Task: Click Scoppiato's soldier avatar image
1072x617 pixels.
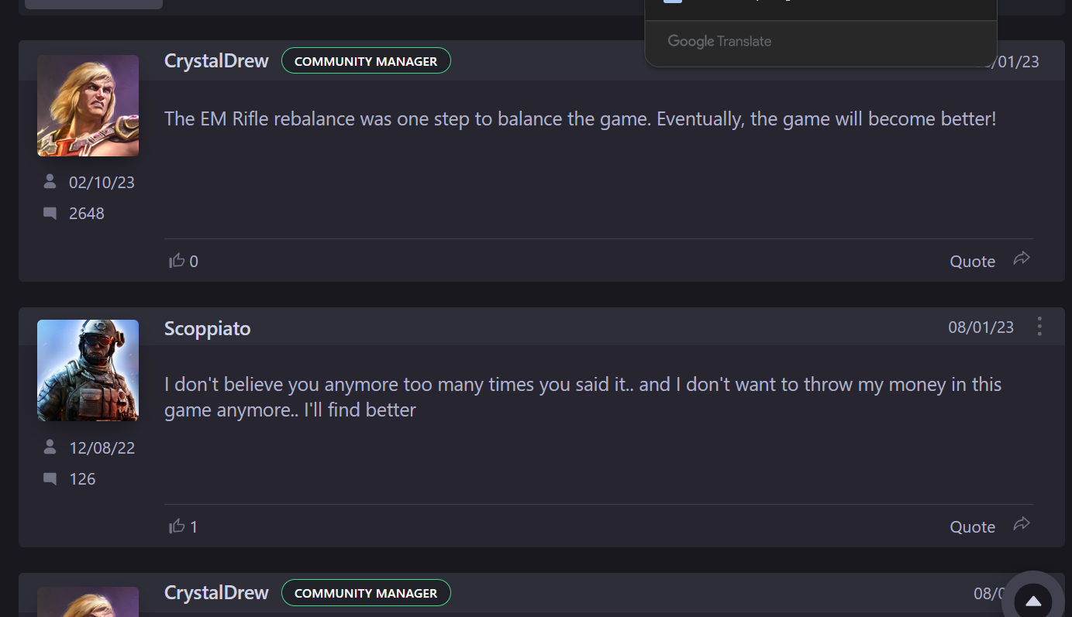Action: pyautogui.click(x=88, y=370)
